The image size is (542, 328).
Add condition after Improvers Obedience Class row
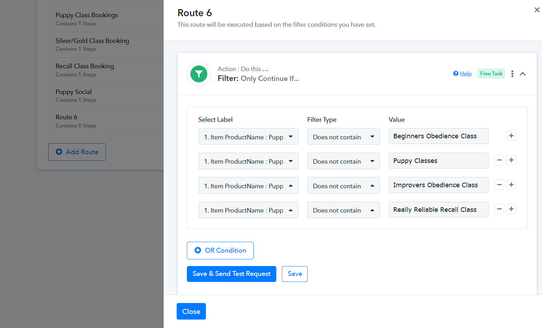tap(511, 184)
